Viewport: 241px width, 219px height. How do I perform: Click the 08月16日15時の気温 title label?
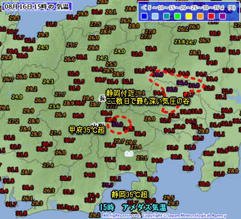(37, 7)
